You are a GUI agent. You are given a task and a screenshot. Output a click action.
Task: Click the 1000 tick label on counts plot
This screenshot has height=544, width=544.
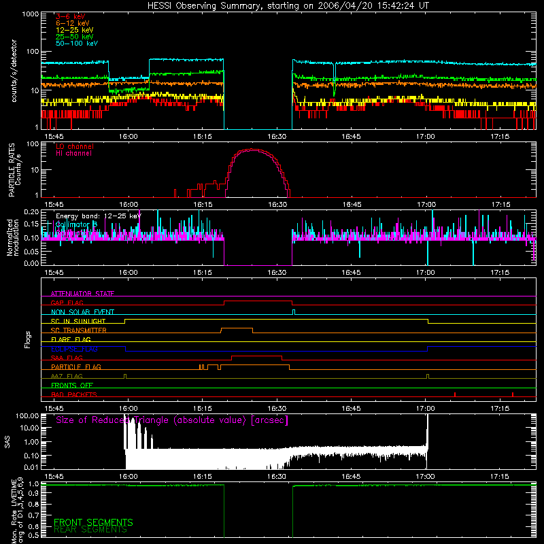[x=30, y=14]
